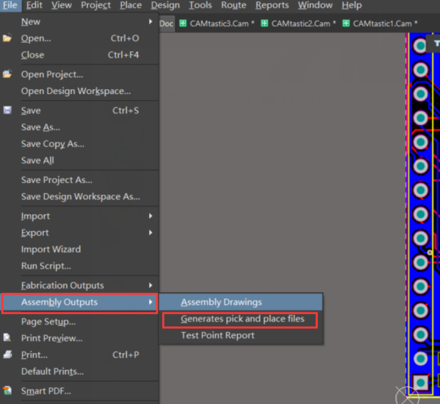Select Fabrication Outputs menu entry
Screen dimensions: 440x404
(x=79, y=285)
